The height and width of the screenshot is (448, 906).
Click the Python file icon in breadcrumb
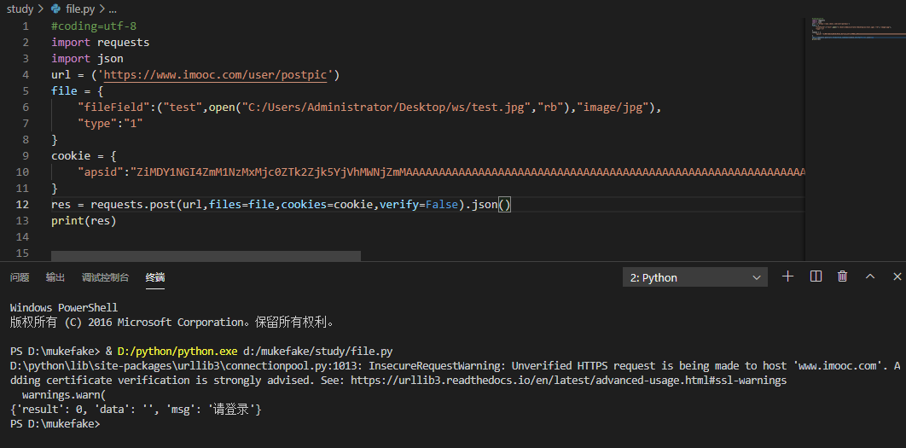coord(56,9)
